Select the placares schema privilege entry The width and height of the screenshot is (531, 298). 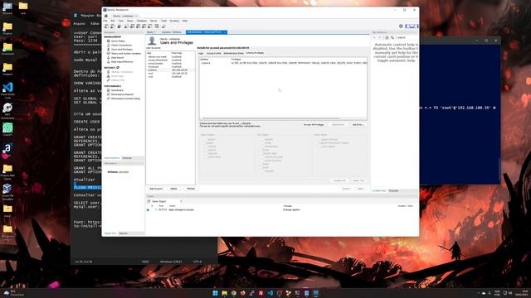283,63
